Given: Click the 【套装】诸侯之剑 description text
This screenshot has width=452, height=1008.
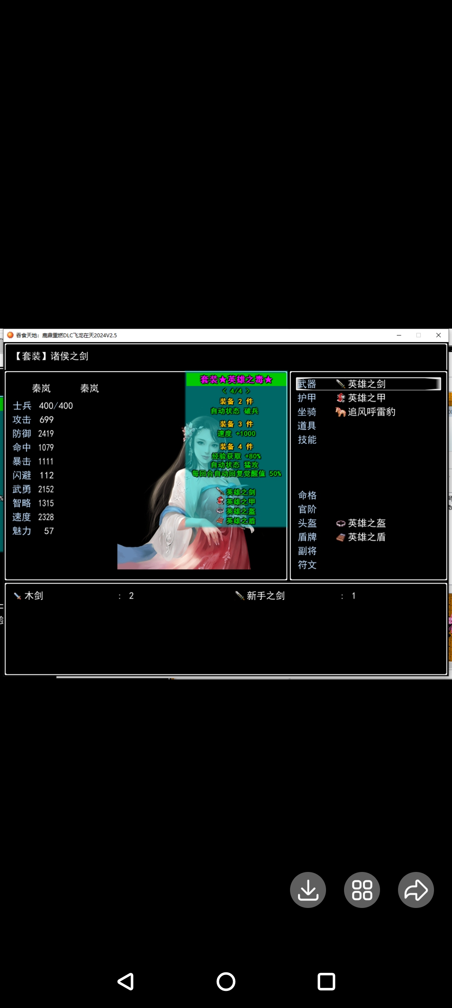Looking at the screenshot, I should (51, 356).
